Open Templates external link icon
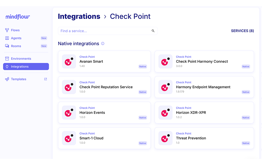This screenshot has width=262, height=165. 46,79
